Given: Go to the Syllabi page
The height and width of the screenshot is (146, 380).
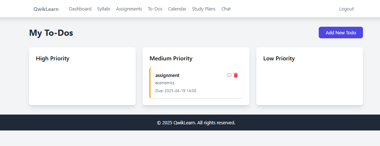Looking at the screenshot, I should point(104,9).
